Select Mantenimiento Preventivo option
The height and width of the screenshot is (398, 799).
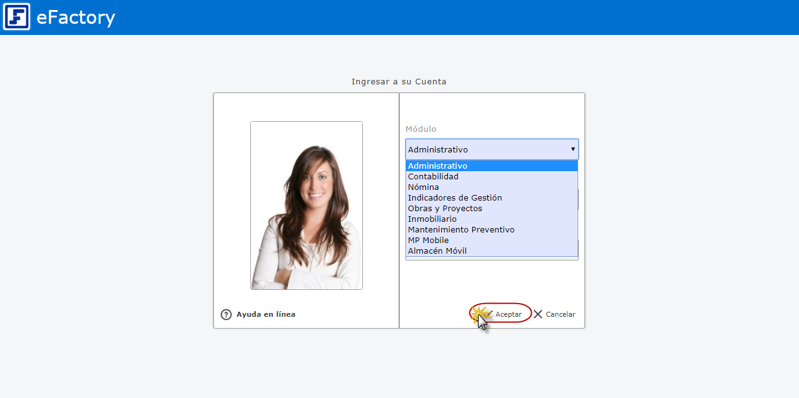pyautogui.click(x=492, y=230)
